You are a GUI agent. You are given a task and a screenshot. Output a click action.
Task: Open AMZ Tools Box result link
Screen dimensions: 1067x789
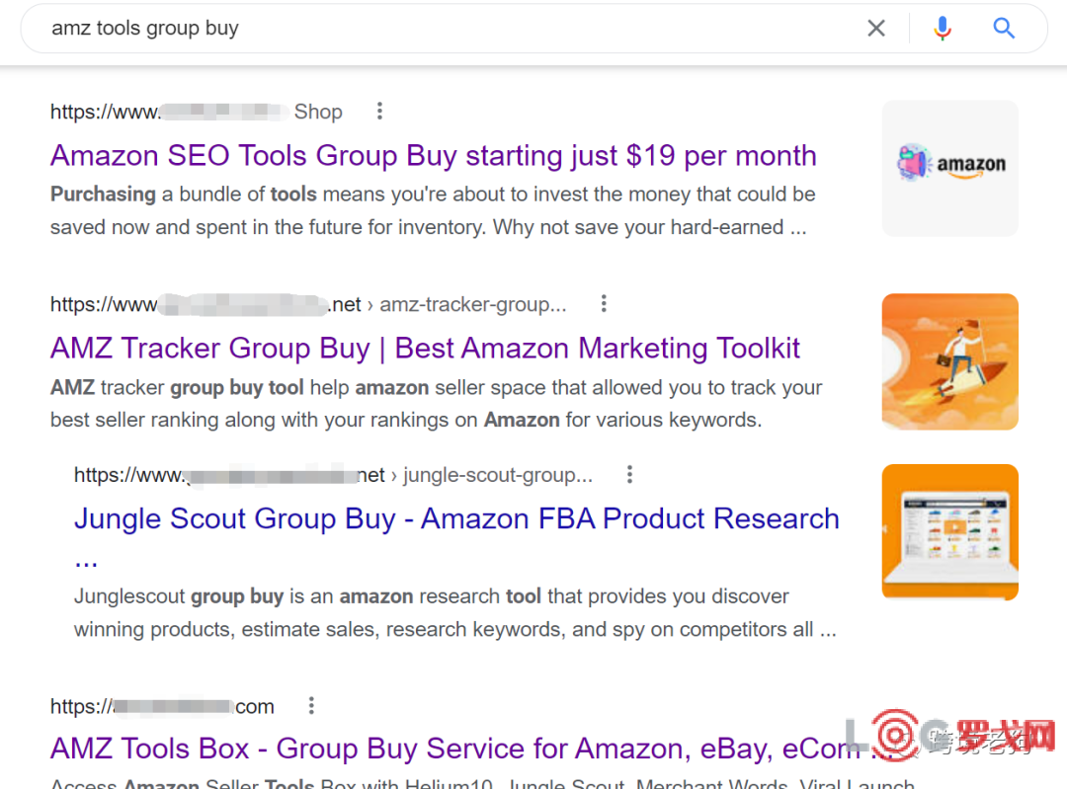454,749
